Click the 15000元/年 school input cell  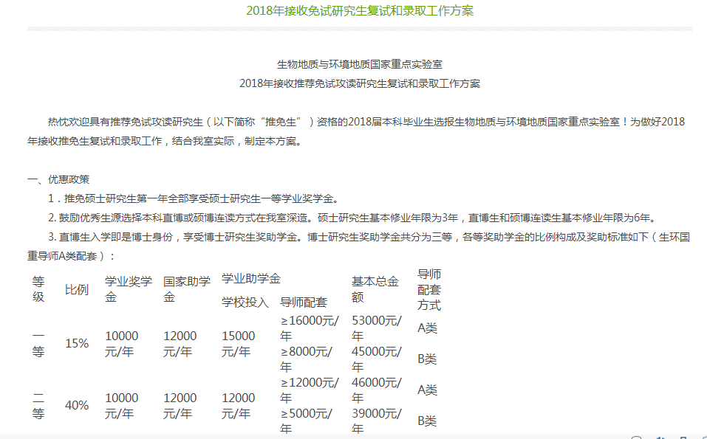(238, 344)
